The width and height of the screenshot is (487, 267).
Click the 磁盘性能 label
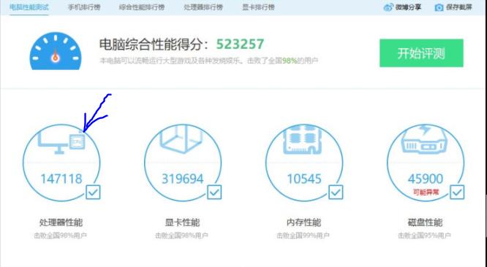coord(425,222)
